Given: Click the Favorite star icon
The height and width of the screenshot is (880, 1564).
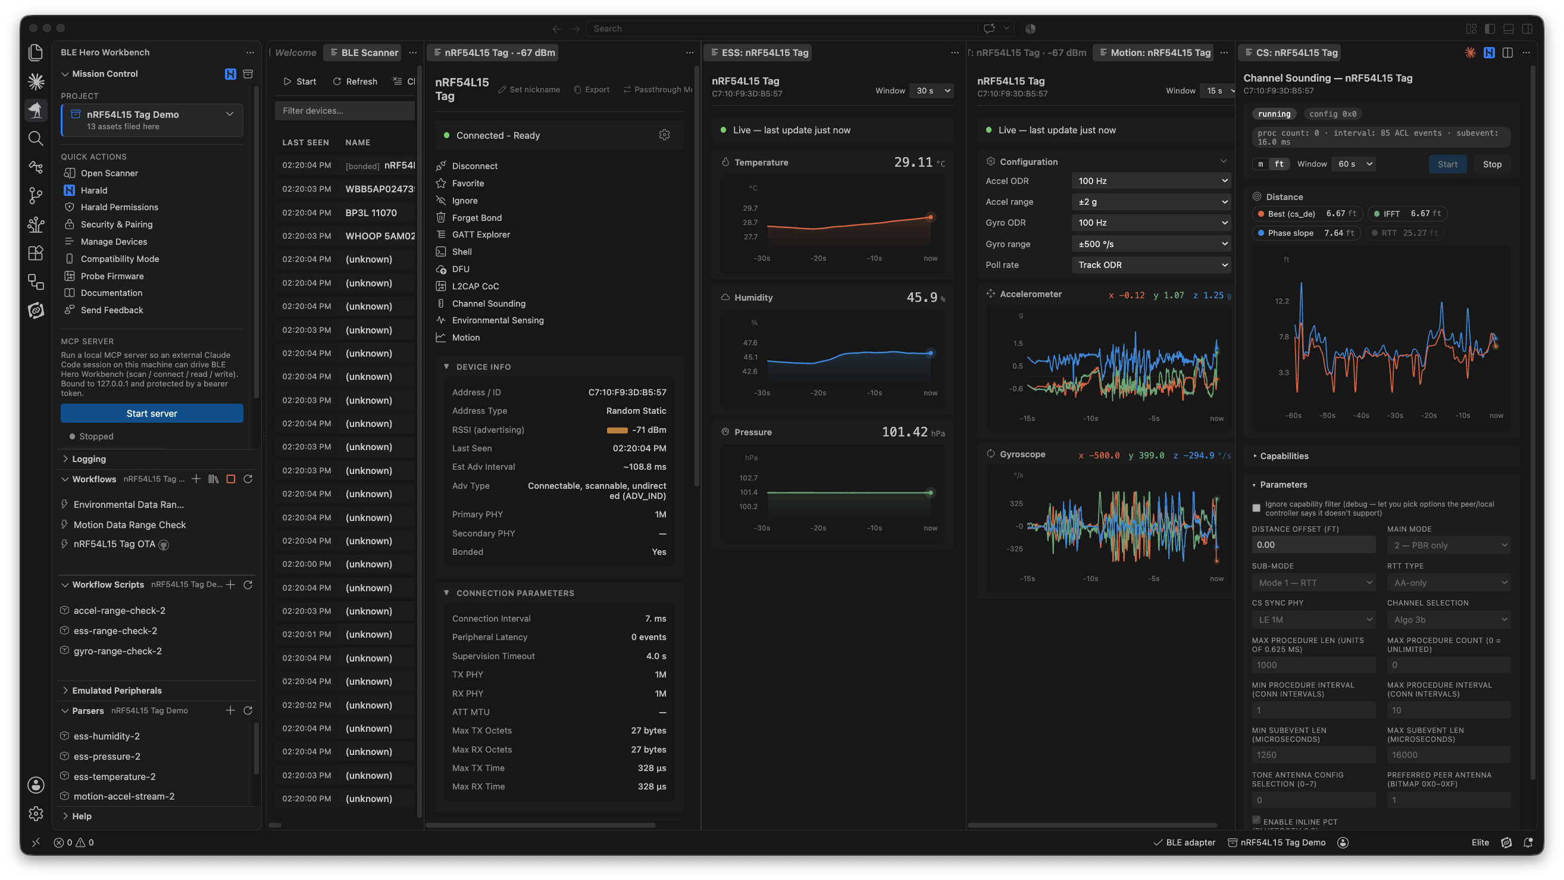Looking at the screenshot, I should (x=441, y=183).
